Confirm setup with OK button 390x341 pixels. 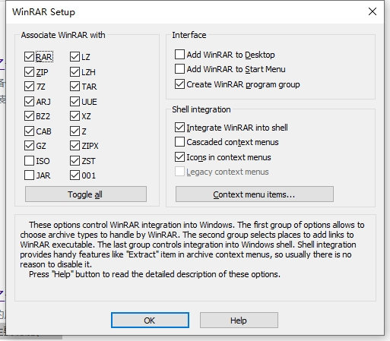(150, 320)
